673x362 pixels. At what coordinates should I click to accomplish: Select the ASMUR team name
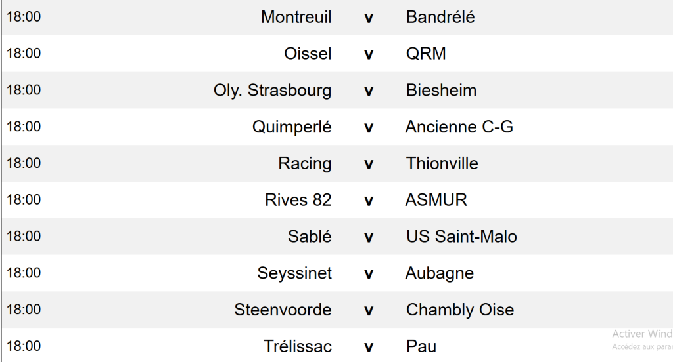pyautogui.click(x=436, y=200)
